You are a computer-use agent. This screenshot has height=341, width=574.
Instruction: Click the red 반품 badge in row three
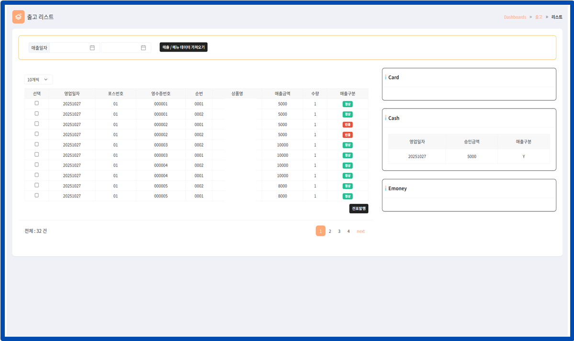coord(348,124)
